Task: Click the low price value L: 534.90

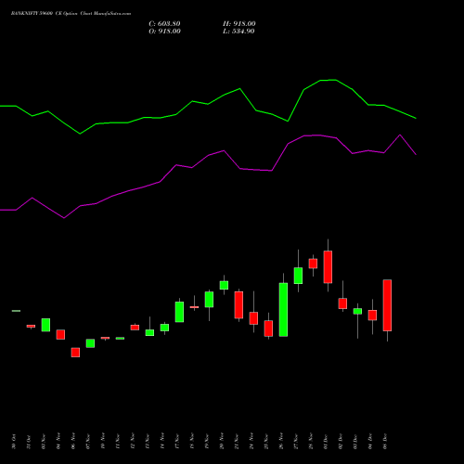Action: click(x=238, y=32)
